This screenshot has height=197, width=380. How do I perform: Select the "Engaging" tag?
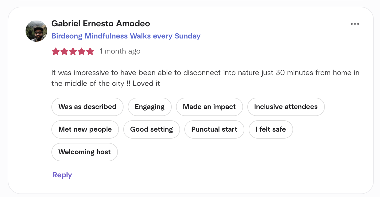pyautogui.click(x=150, y=107)
